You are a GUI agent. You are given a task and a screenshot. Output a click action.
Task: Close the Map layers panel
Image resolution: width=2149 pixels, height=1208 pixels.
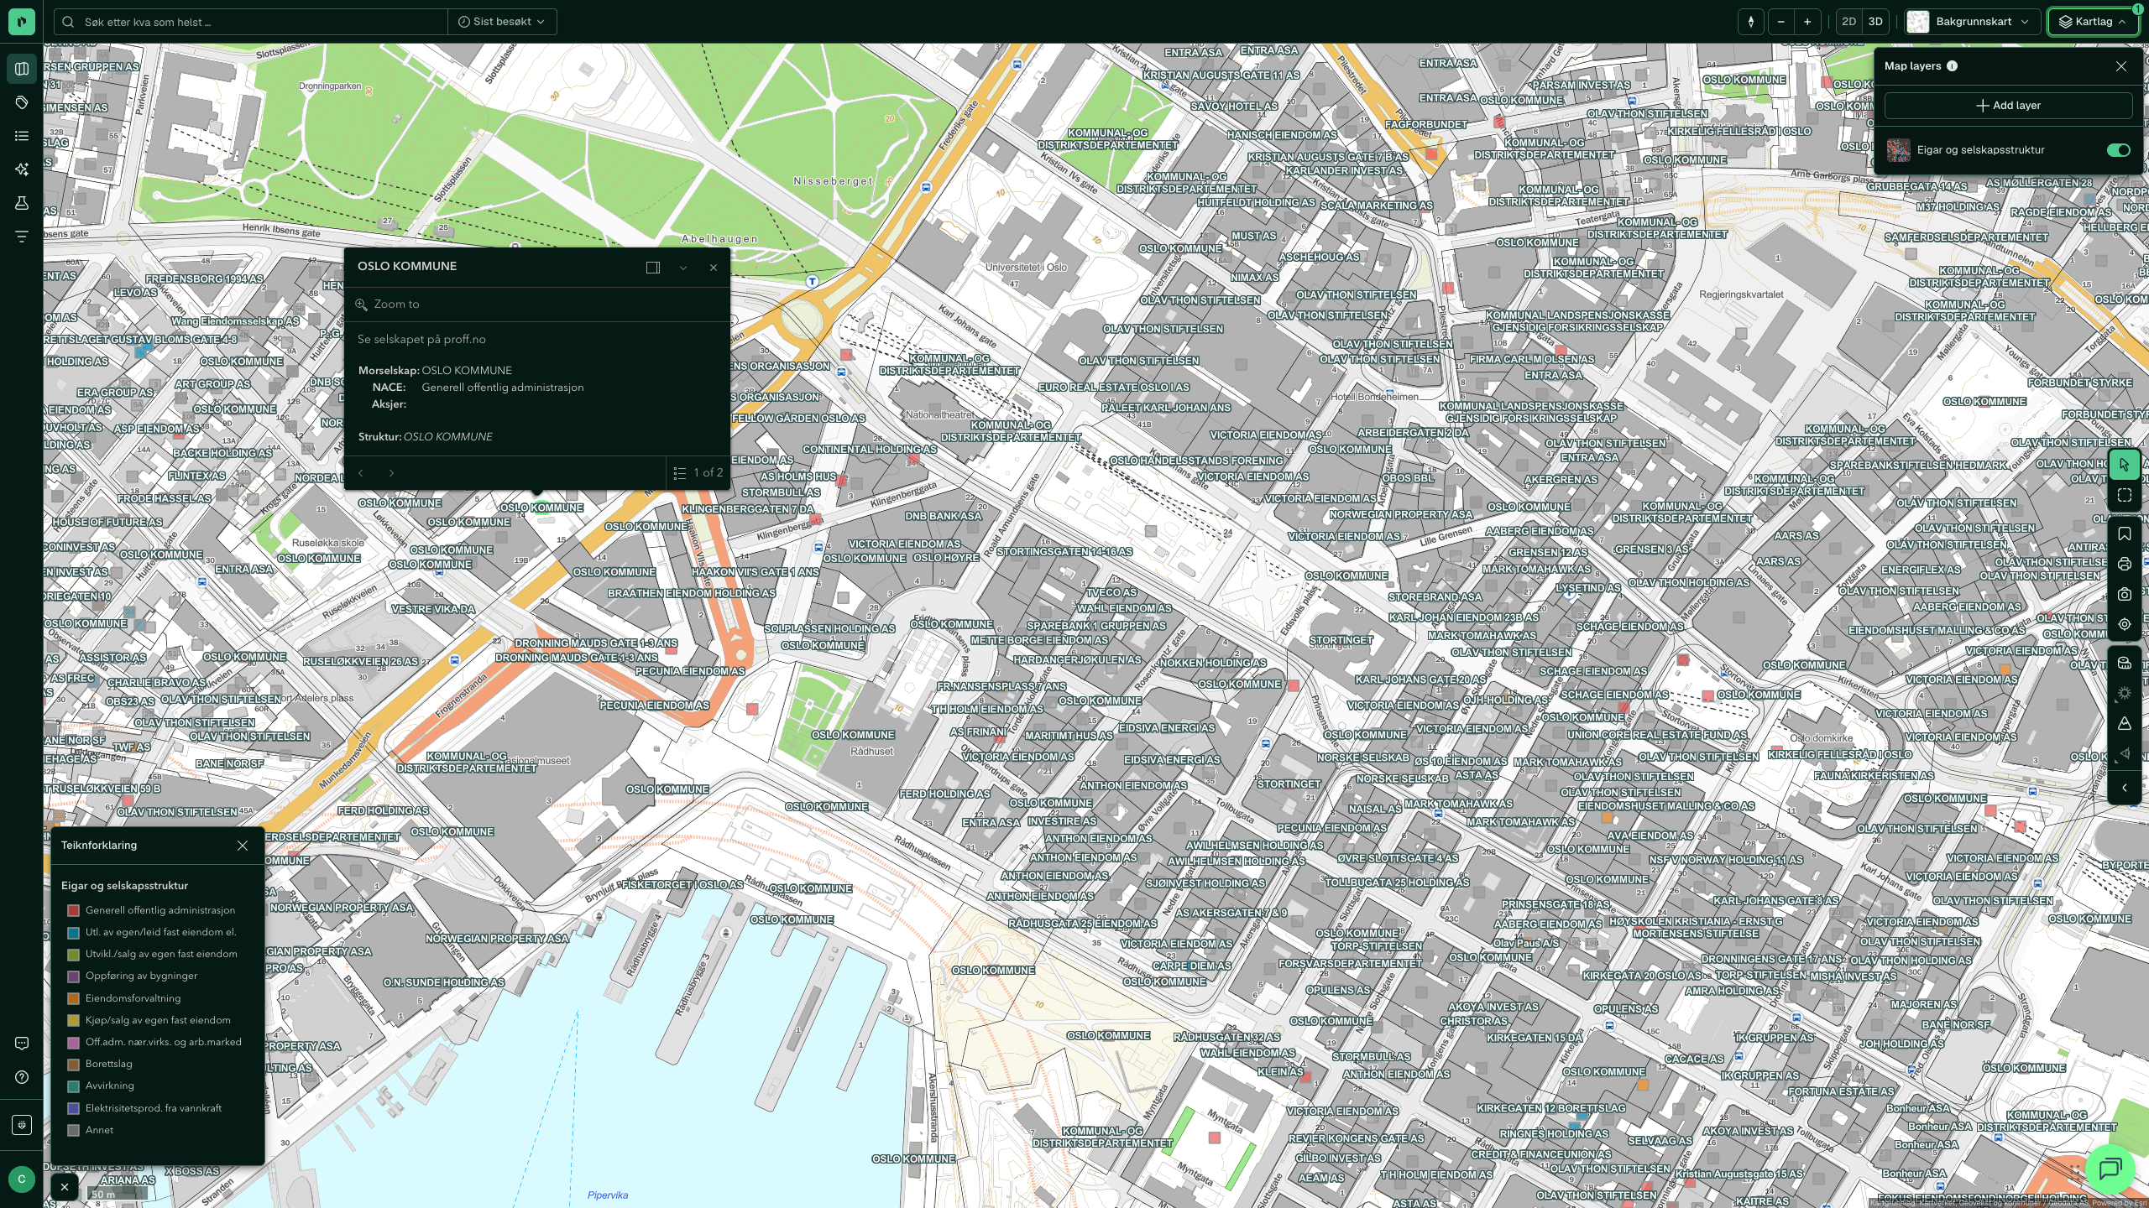pyautogui.click(x=2121, y=66)
